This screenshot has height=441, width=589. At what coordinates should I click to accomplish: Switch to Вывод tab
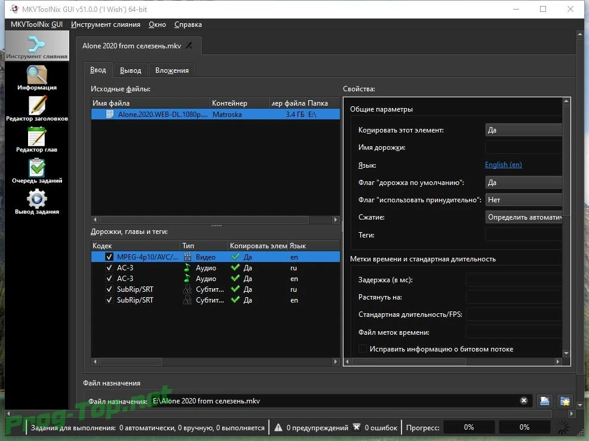coord(130,70)
